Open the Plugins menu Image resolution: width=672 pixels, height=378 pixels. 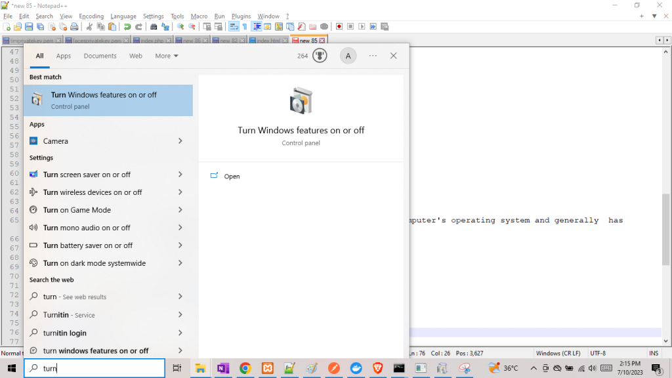pyautogui.click(x=241, y=16)
